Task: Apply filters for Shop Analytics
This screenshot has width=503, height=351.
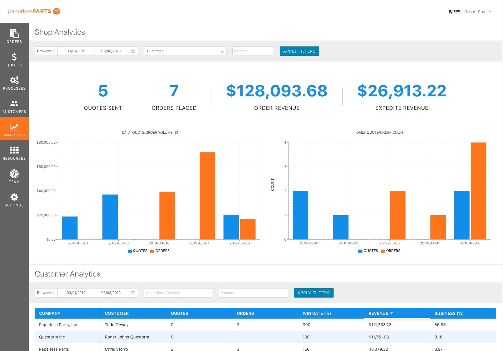Action: tap(299, 51)
